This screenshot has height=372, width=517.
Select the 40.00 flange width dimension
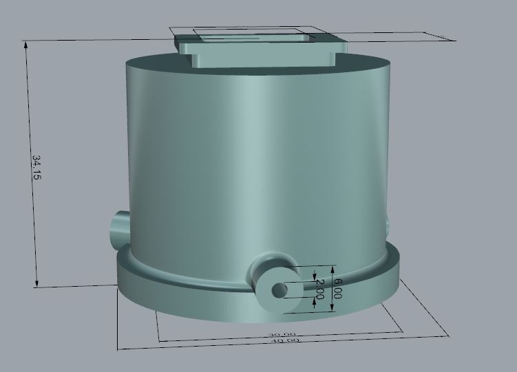284,340
